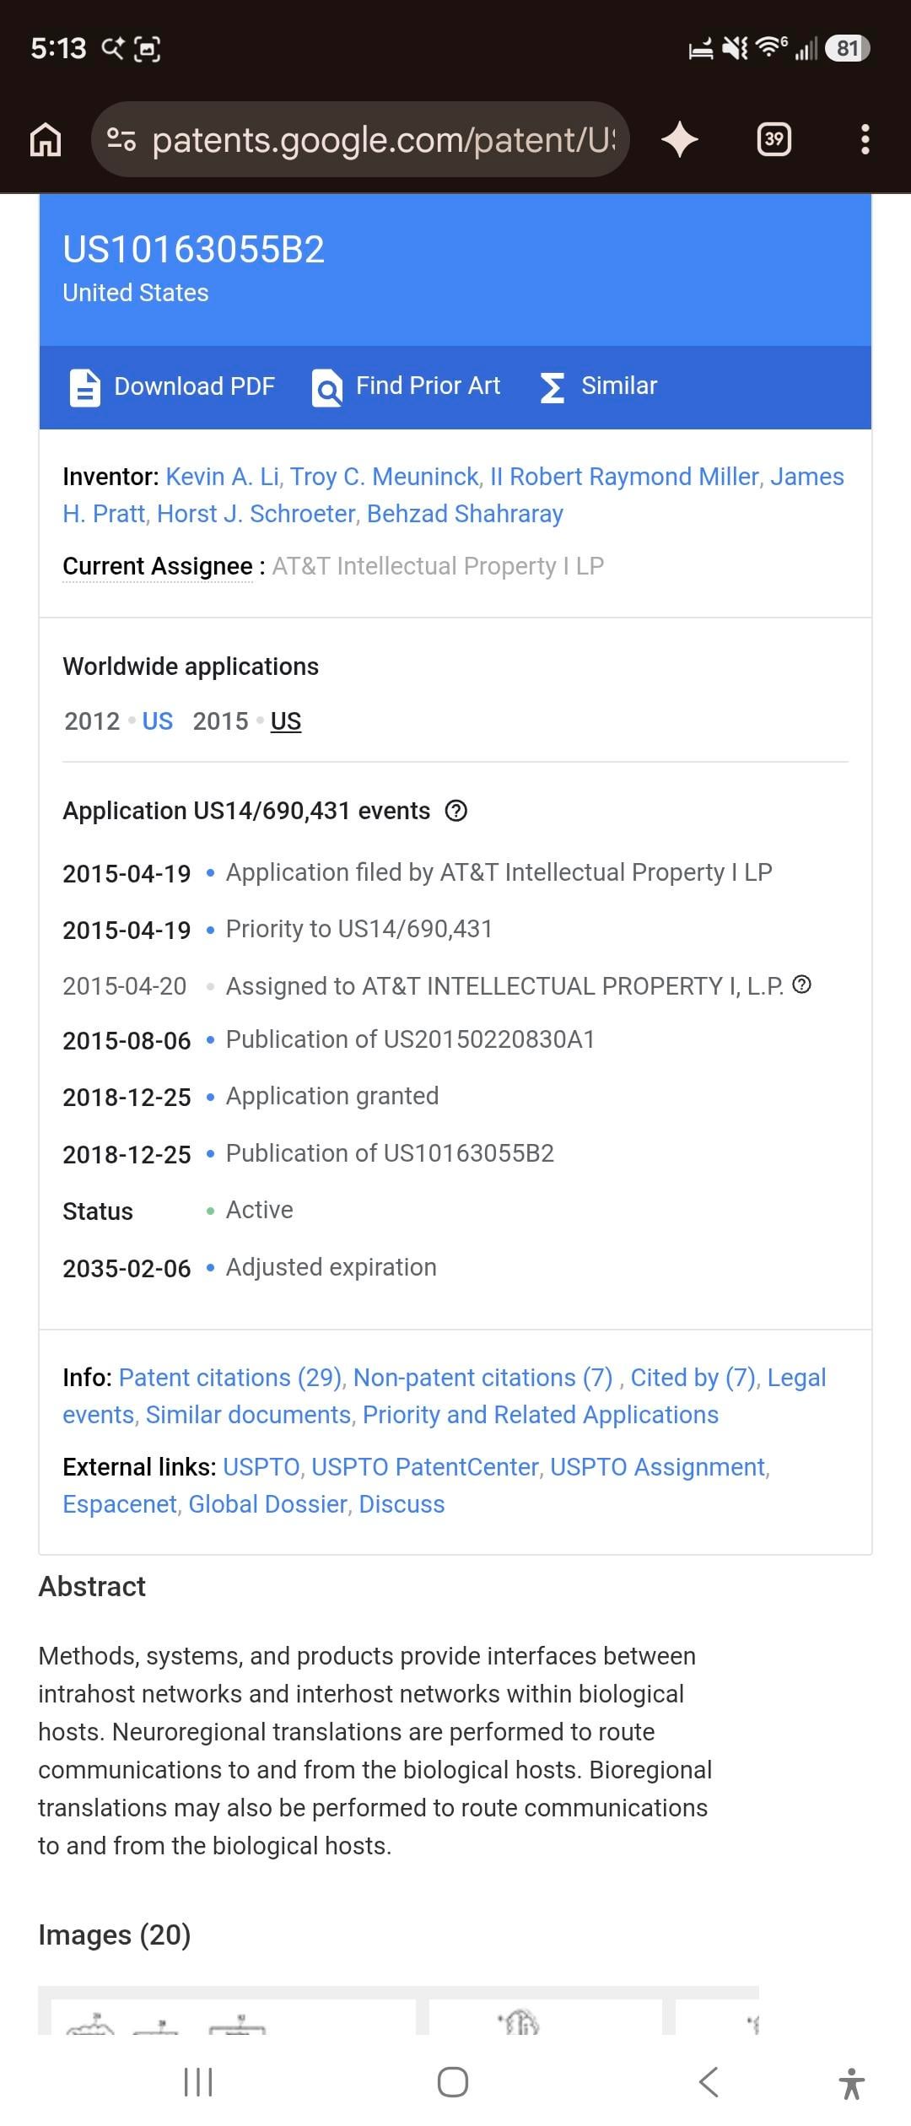
Task: Tap the Android back navigation button
Action: coord(709,2082)
